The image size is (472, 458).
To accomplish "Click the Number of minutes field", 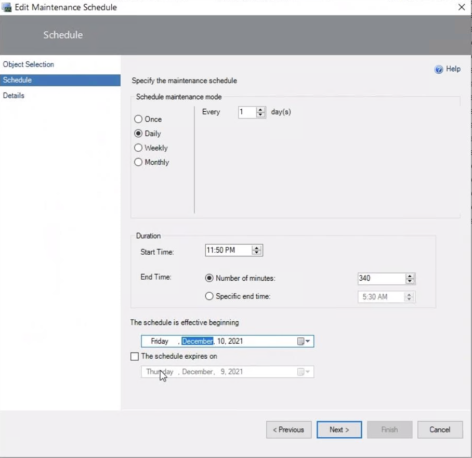I will (x=382, y=279).
